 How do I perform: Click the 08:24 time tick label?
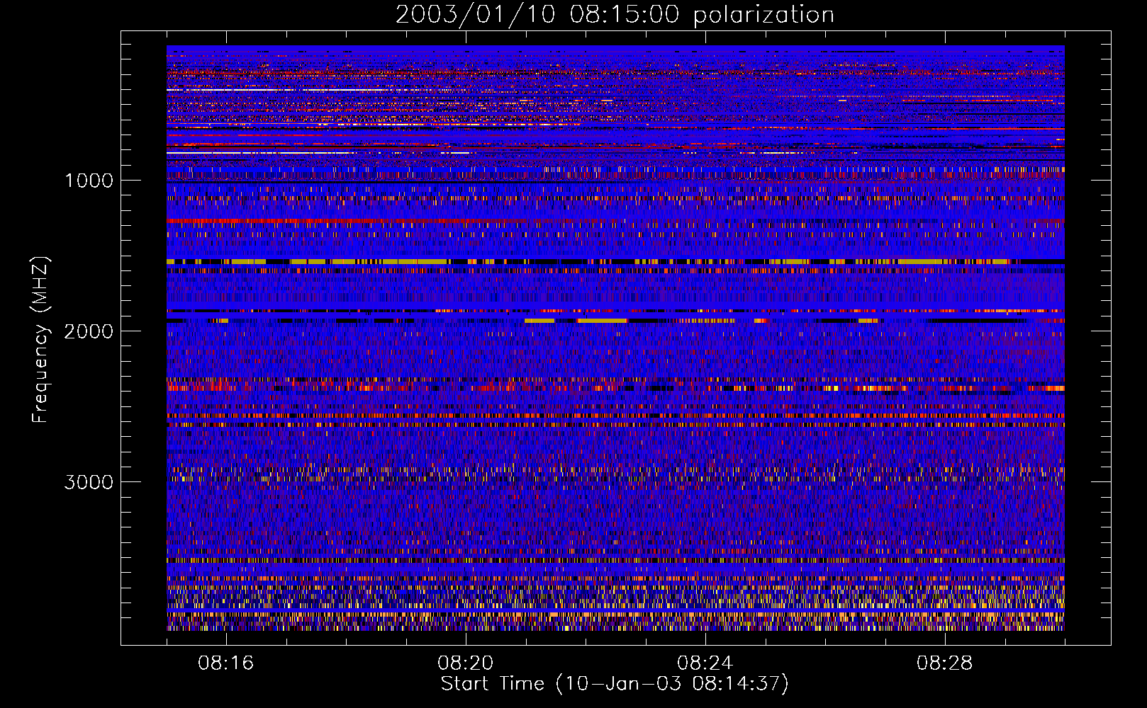[x=705, y=663]
